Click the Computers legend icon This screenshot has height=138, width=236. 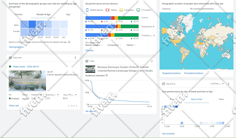tap(121, 10)
